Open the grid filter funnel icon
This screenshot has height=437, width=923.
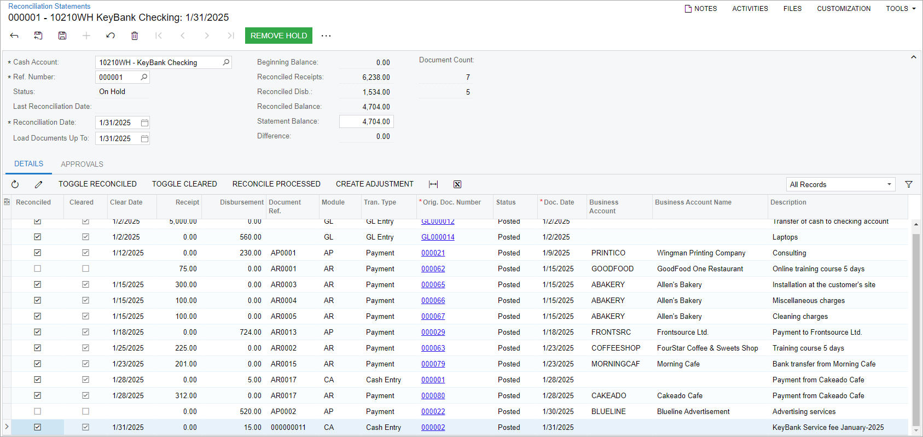point(909,184)
